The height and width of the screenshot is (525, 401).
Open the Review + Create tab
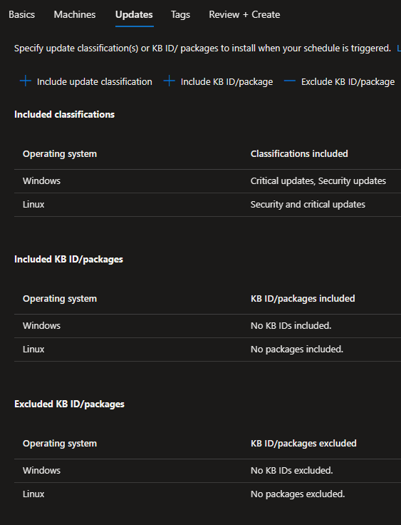pyautogui.click(x=244, y=15)
